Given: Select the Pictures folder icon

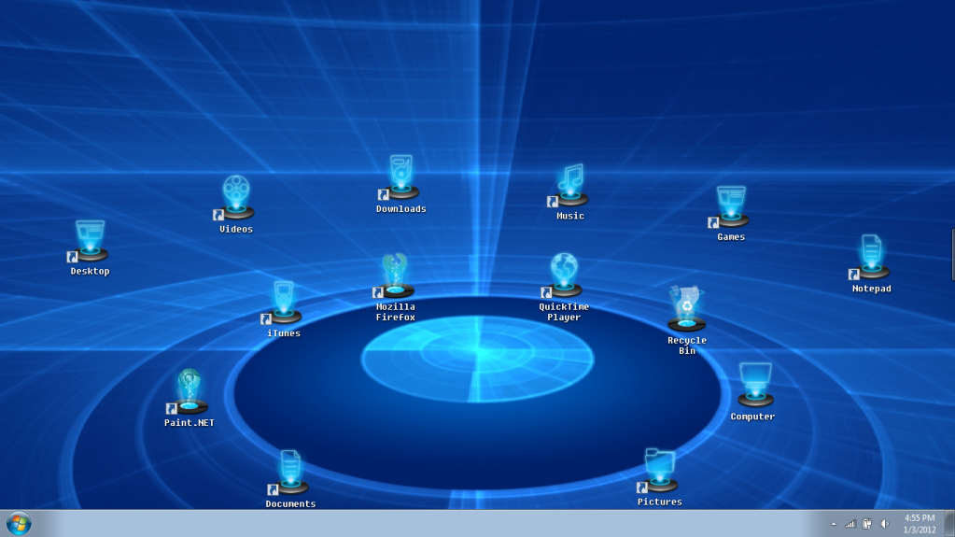Looking at the screenshot, I should 660,472.
